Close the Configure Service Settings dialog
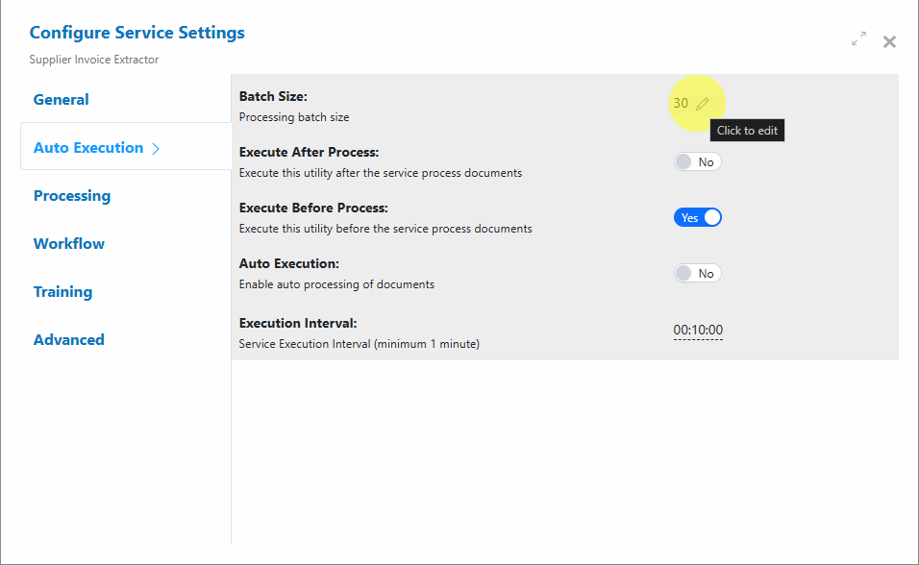This screenshot has width=919, height=565. [x=889, y=41]
